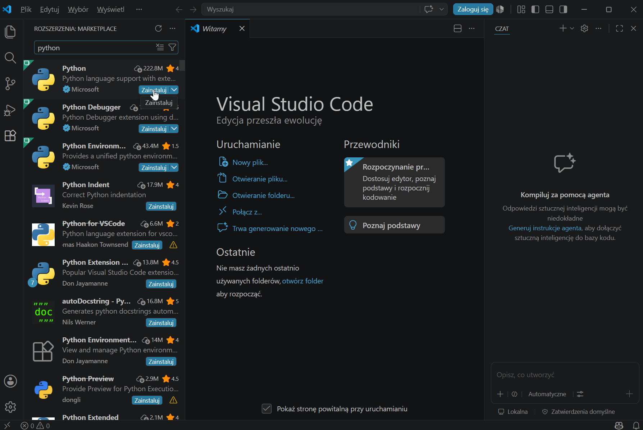This screenshot has width=643, height=430.
Task: Open the Automatyczne model picker
Action: pos(547,394)
